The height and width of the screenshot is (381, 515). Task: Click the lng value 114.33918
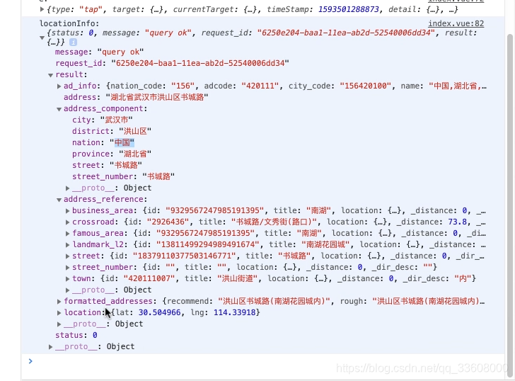[235, 312]
